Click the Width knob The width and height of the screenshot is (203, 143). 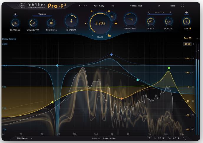(151, 21)
